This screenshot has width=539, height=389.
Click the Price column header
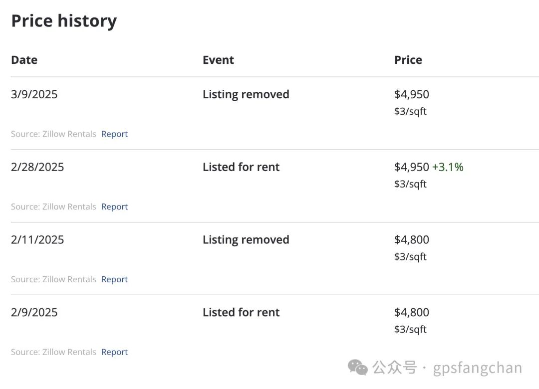tap(408, 60)
